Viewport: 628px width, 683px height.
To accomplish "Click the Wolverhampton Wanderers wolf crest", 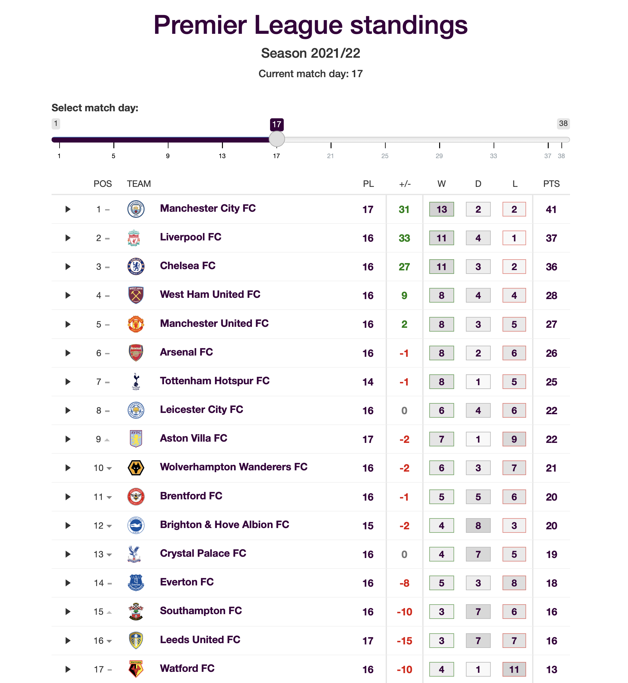I will point(136,468).
